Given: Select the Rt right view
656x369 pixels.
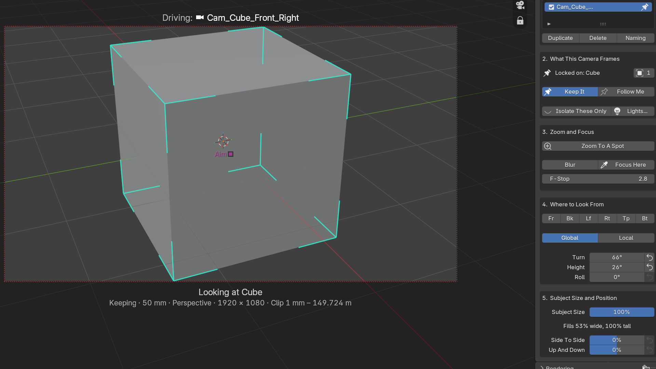Looking at the screenshot, I should [607, 218].
